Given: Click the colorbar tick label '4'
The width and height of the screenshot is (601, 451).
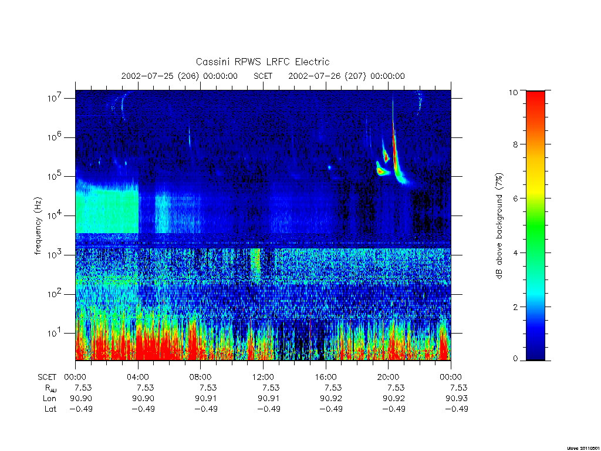Looking at the screenshot, I should coord(515,253).
